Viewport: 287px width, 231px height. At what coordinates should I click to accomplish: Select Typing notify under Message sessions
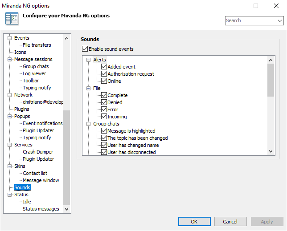[37, 88]
